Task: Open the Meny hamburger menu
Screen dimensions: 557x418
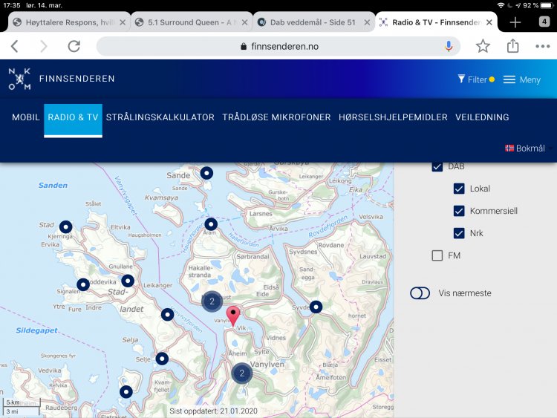Action: point(522,79)
